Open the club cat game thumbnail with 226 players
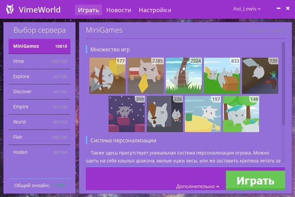This screenshot has width=295, height=197. point(165,114)
